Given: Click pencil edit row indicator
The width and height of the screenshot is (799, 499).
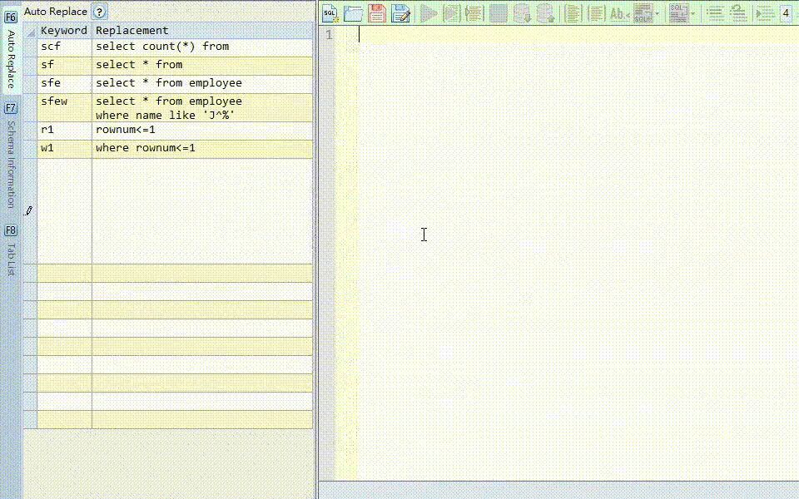Looking at the screenshot, I should [29, 210].
